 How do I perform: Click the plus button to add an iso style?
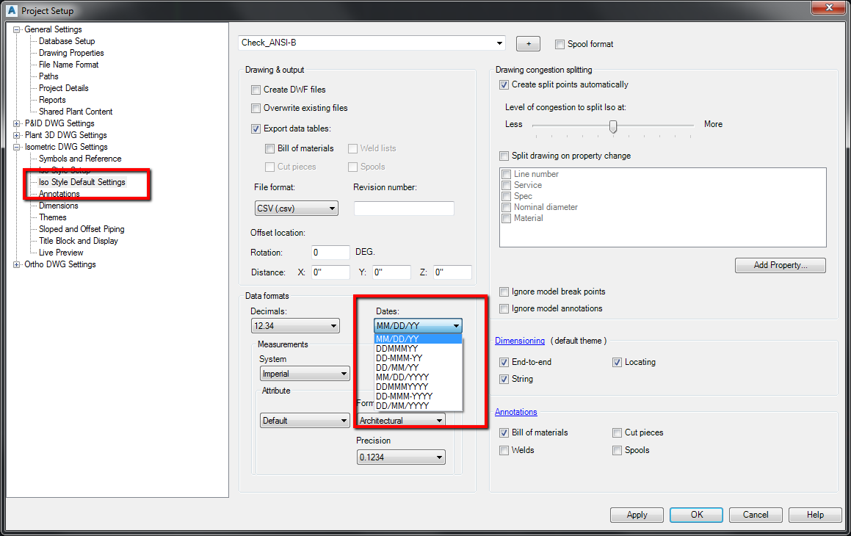pos(528,43)
